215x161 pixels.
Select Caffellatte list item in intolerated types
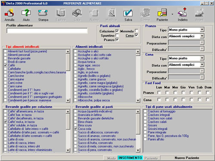(x=14, y=69)
